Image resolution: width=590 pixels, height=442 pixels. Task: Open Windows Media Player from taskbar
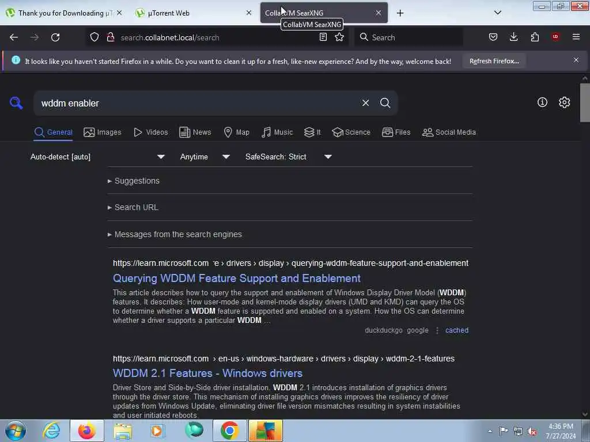[158, 430]
